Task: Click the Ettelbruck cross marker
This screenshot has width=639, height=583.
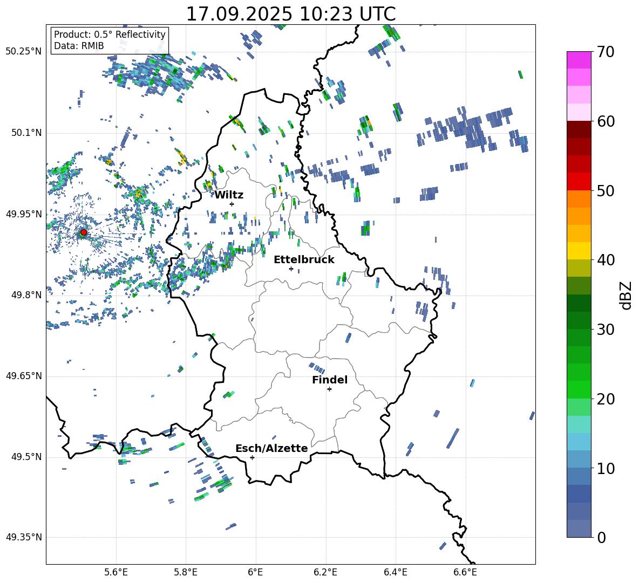Action: pyautogui.click(x=291, y=269)
